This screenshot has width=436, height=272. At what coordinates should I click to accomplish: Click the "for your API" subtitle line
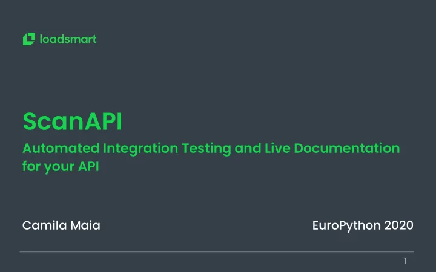[x=61, y=167]
